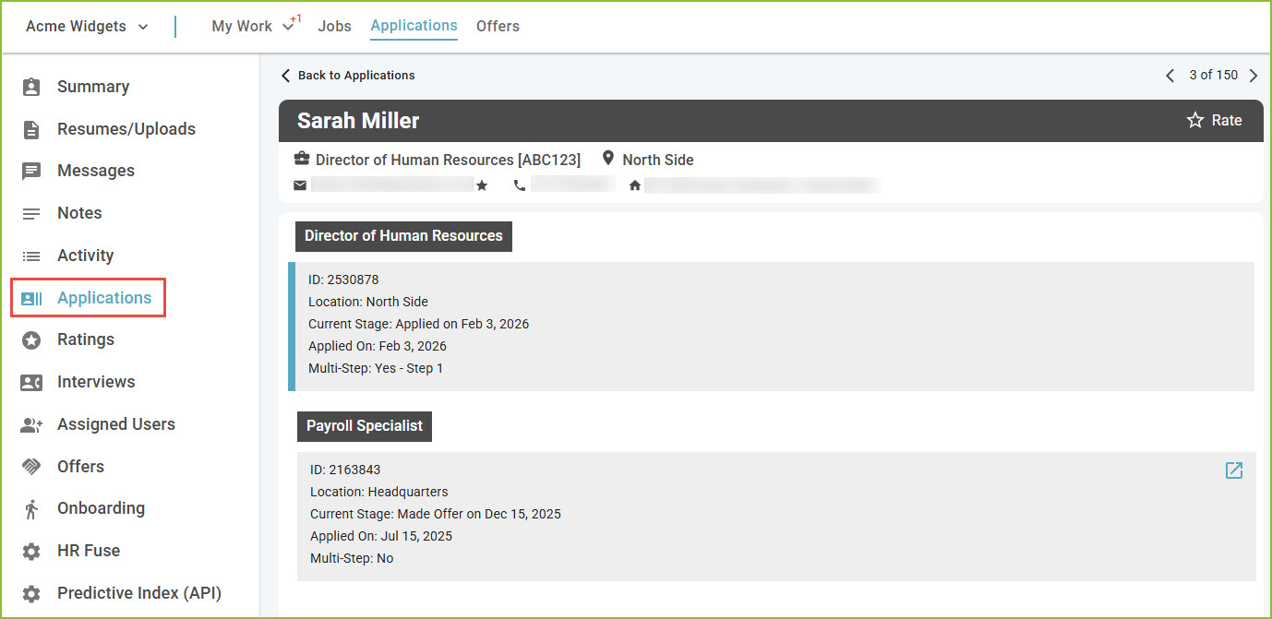The image size is (1272, 619).
Task: Switch to the Offers top tab
Action: (x=498, y=27)
